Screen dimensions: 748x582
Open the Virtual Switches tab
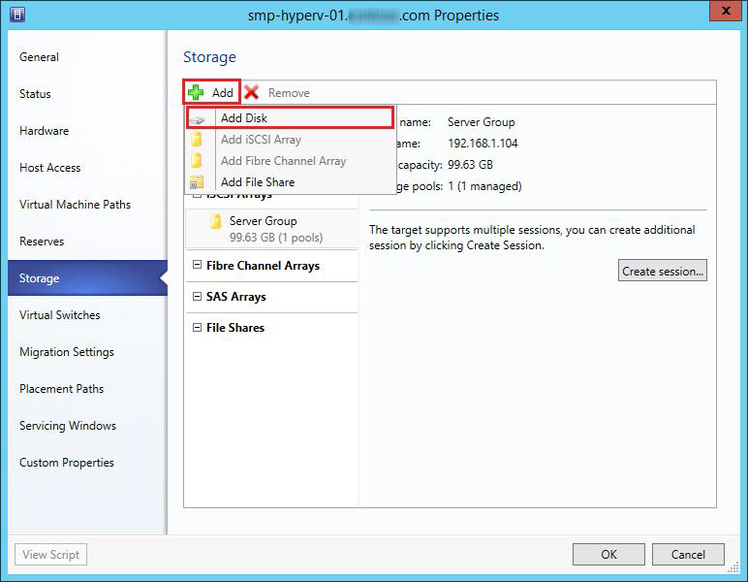tap(60, 315)
